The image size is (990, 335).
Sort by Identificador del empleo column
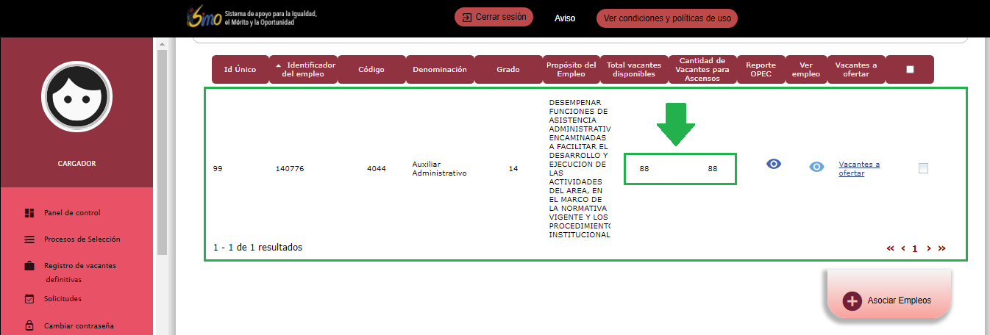(304, 69)
